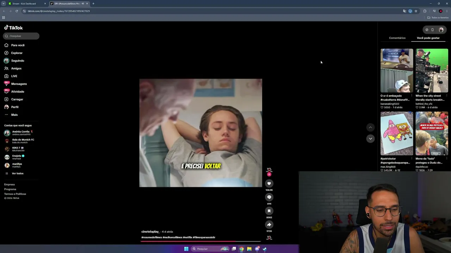Open the Windows Start menu
Image resolution: width=451 pixels, height=253 pixels.
click(186, 249)
